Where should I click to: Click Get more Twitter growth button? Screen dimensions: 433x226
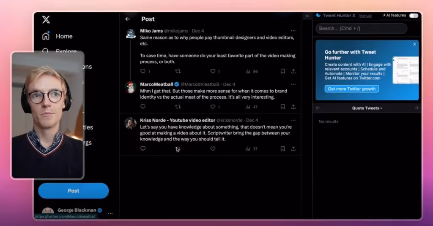point(352,89)
